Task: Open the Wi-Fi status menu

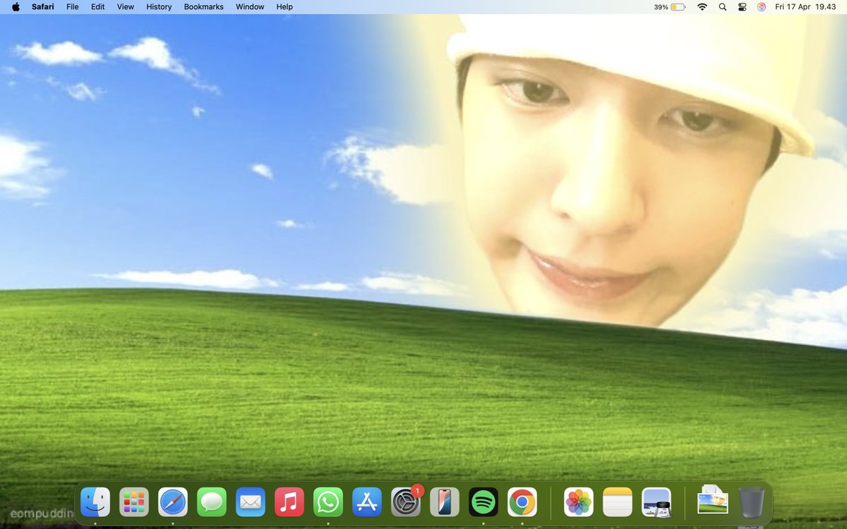Action: coord(702,6)
